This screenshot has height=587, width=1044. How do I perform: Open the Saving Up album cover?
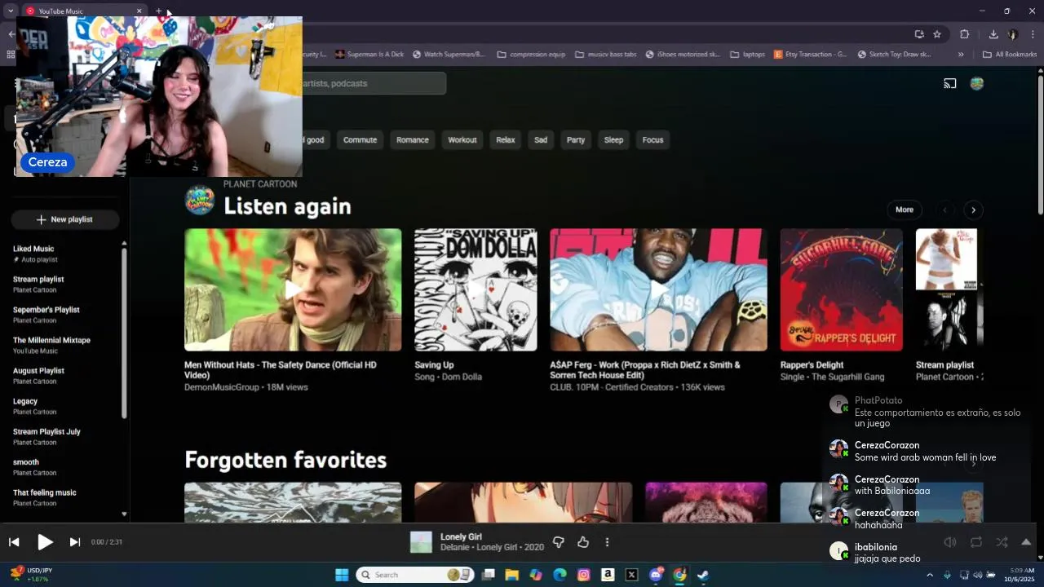click(476, 289)
